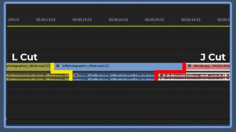Click the fx badge on the pink tikmate clip
The width and height of the screenshot is (236, 132).
[x=190, y=66]
